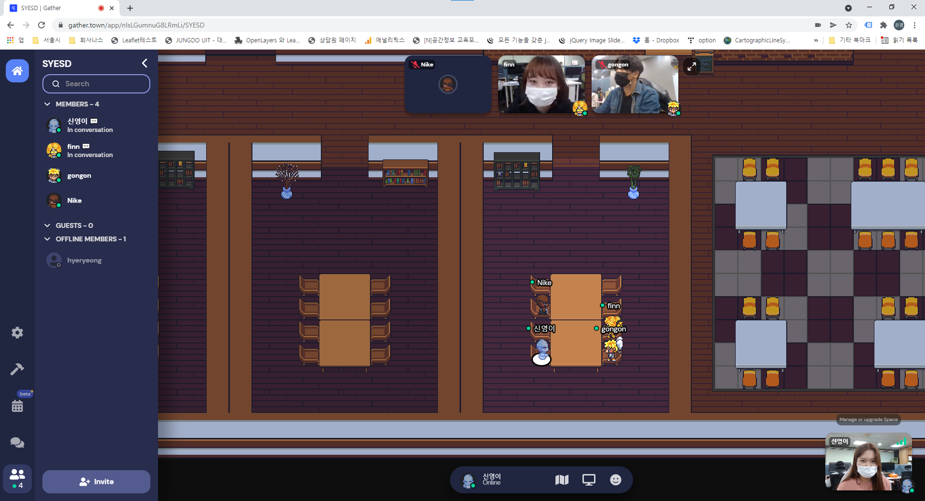Open new browser tab
The width and height of the screenshot is (925, 501).
point(130,8)
